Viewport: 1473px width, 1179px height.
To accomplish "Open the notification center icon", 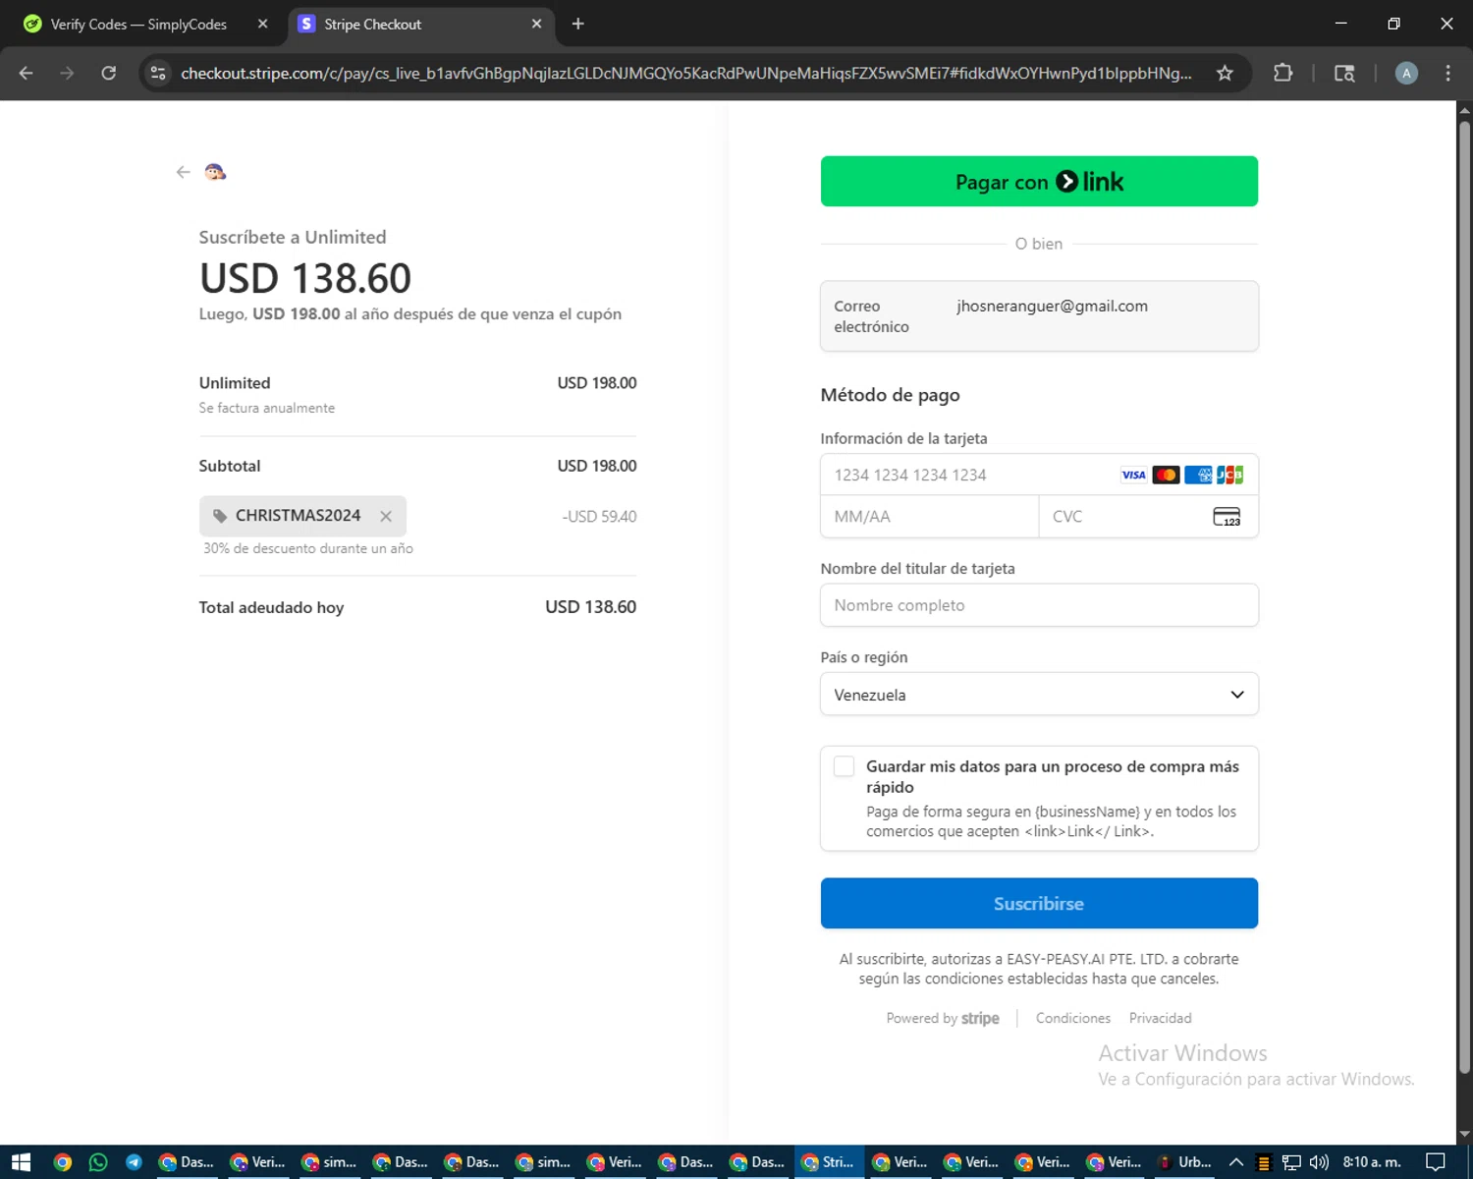I will pos(1436,1162).
